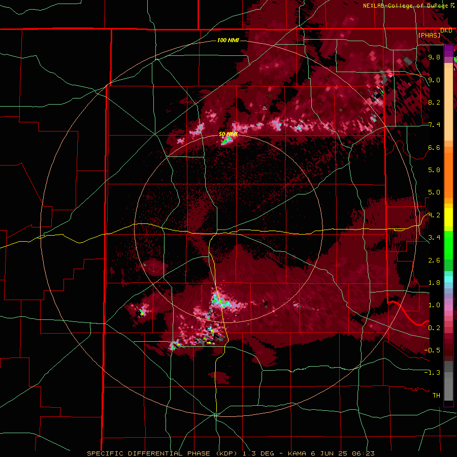Pick the purple swatch atop the color scale
The height and width of the screenshot is (457, 457).
coord(448,51)
